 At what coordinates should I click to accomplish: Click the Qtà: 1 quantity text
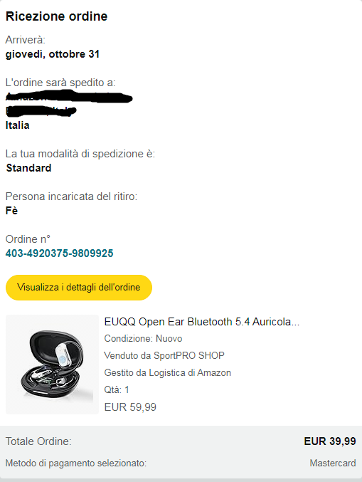117,389
